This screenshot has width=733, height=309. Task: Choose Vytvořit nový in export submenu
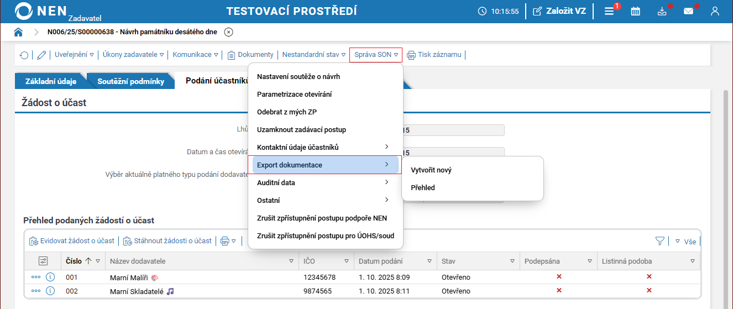473,170
